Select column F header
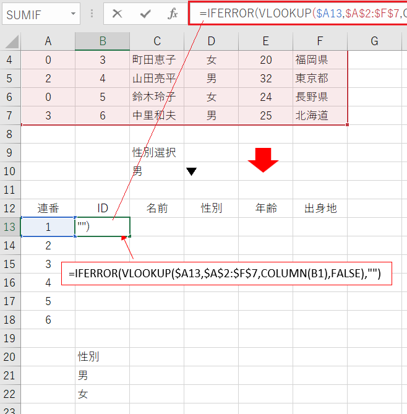Image resolution: width=407 pixels, height=414 pixels. 320,41
